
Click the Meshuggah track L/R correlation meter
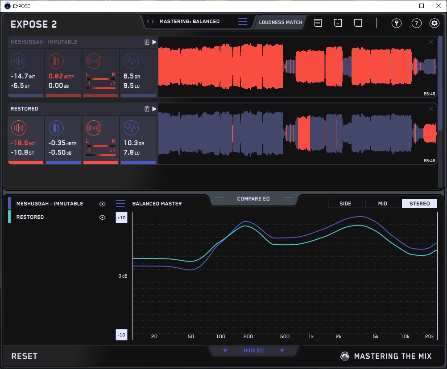(101, 81)
